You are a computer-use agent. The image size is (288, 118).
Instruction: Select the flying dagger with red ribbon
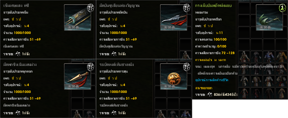click(174, 18)
